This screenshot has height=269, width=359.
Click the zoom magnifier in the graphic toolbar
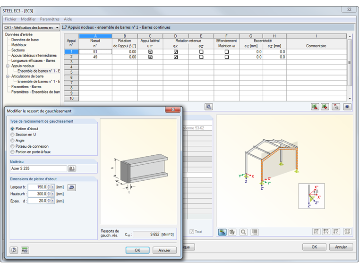243,232
